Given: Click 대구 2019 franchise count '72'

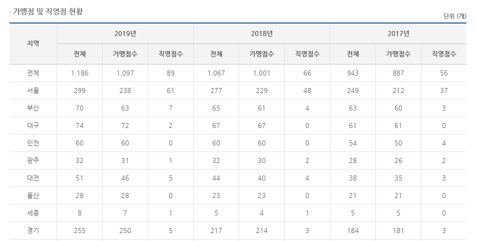Looking at the screenshot, I should tap(125, 126).
